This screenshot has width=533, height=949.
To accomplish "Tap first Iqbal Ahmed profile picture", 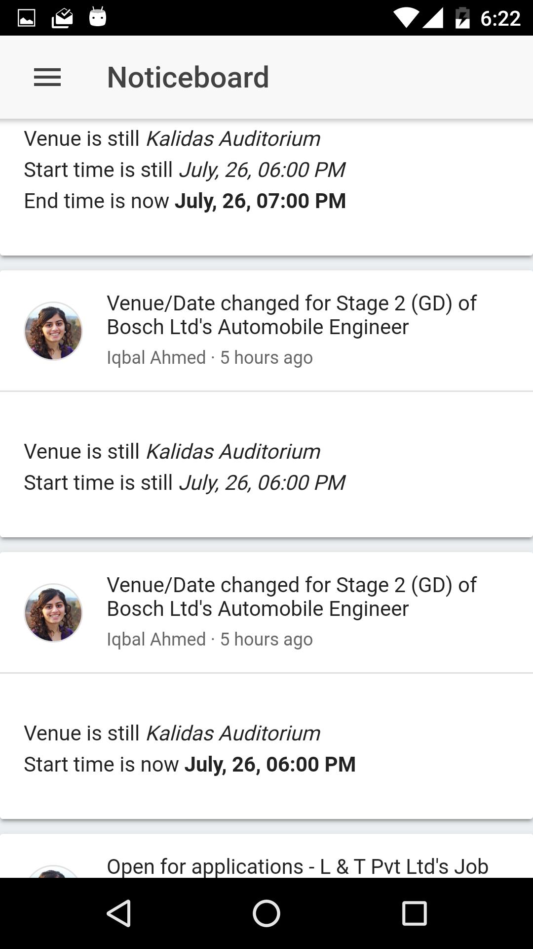I will [x=53, y=331].
